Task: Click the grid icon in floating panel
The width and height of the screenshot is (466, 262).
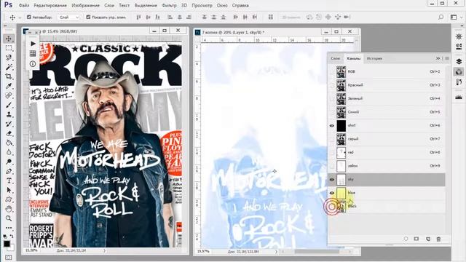Action: click(33, 53)
